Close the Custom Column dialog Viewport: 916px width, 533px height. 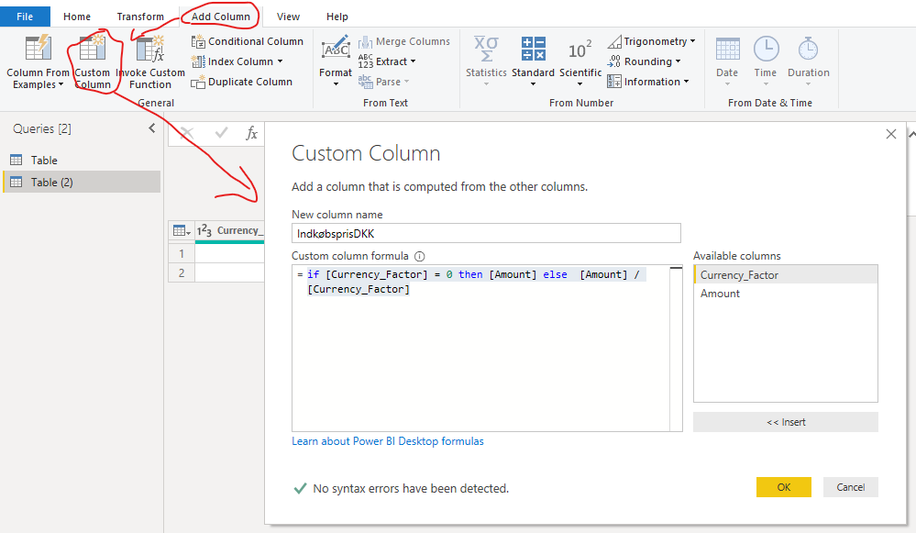click(x=891, y=134)
